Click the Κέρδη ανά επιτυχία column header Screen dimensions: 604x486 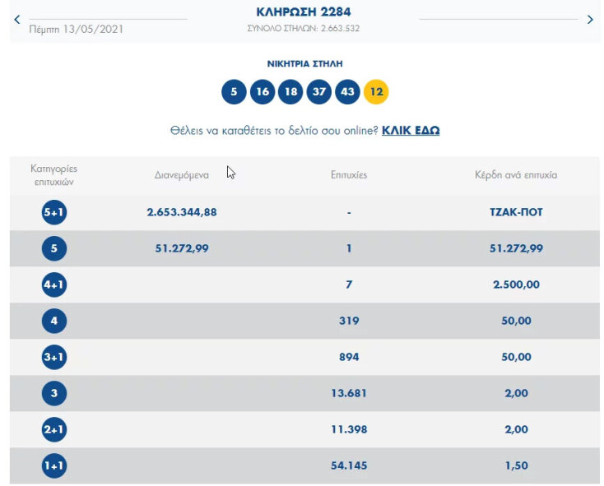(516, 175)
